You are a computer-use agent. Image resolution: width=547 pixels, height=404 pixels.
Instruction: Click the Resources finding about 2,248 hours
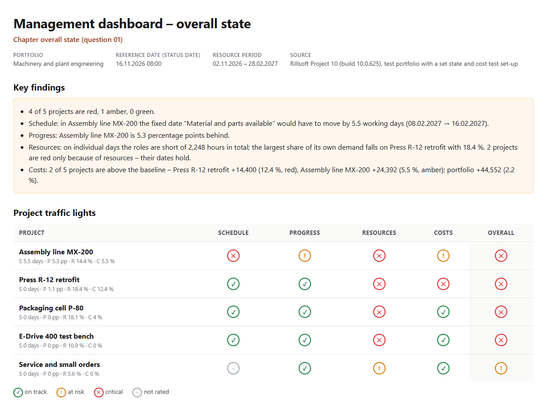273,152
